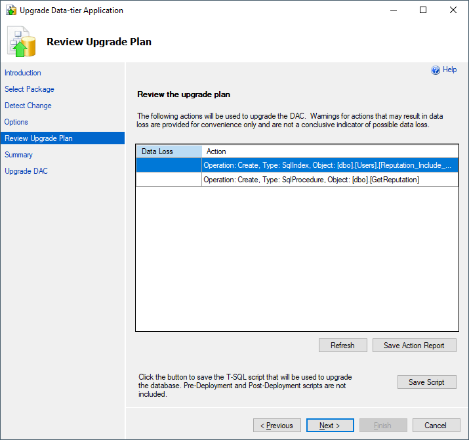Screen dimensions: 469x440
Task: Select the SqlProcedure GetReputation action row
Action: point(328,180)
